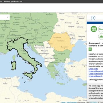Viewport: 103px width, 103px height.
Task: Click the "Montenegro" map label
Action: tap(44, 54)
